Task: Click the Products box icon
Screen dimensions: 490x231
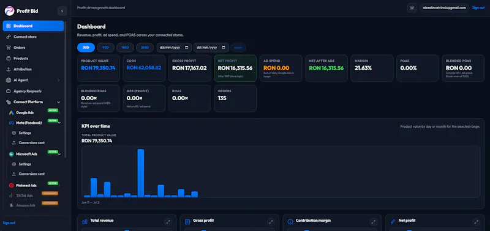Action: 9,58
